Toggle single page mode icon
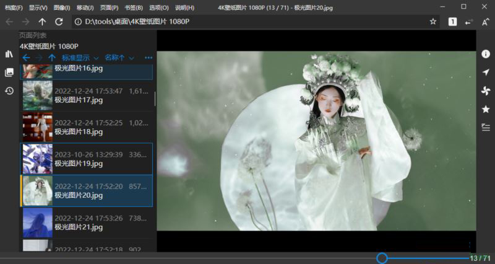 [x=452, y=22]
